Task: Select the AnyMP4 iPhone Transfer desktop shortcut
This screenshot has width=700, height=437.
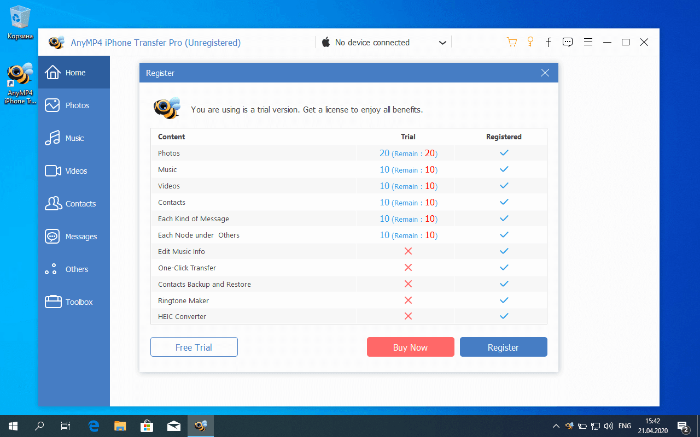Action: coord(20,84)
